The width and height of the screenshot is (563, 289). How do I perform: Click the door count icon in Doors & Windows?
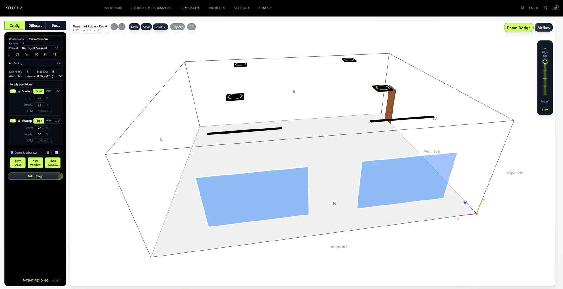[48, 153]
